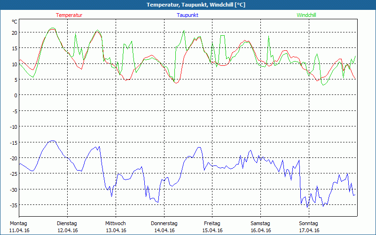The image size is (376, 235).
Task: Click the -35 value on the y-axis
Action: pos(14,205)
